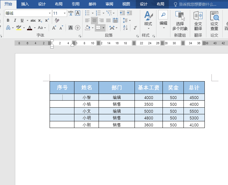Viewport: 228px width, 185px height.
Task: Expand the highlight color dropdown arrow
Action: [x=24, y=28]
